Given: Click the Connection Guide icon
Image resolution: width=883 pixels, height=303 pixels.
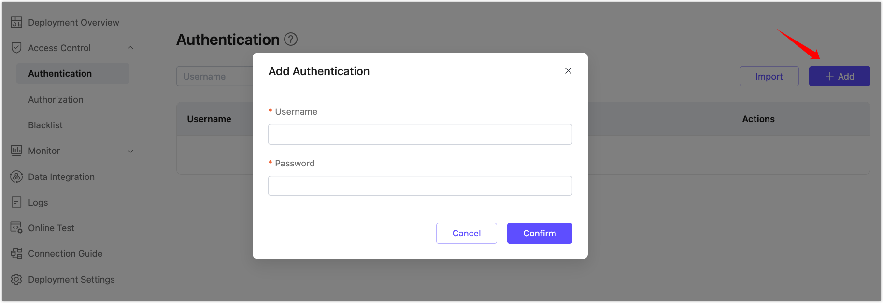Looking at the screenshot, I should pyautogui.click(x=16, y=253).
